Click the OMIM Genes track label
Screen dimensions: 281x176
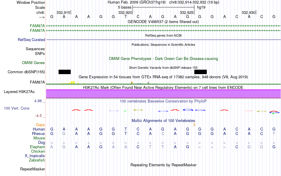[x=33, y=63]
